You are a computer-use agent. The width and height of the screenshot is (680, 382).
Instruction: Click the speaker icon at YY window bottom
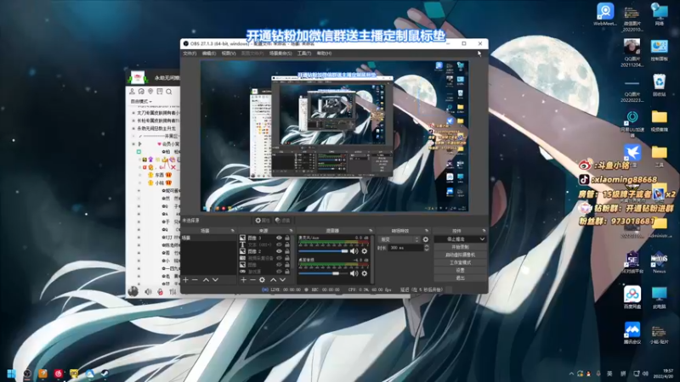(148, 292)
